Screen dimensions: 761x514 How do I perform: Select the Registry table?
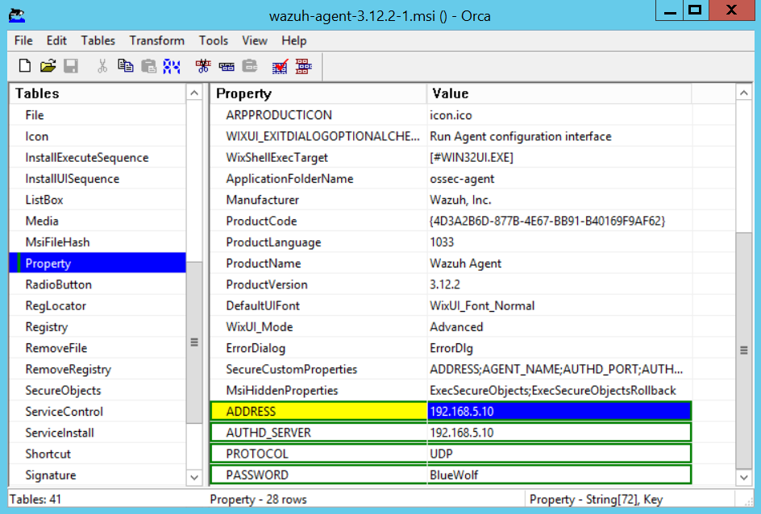[98, 327]
